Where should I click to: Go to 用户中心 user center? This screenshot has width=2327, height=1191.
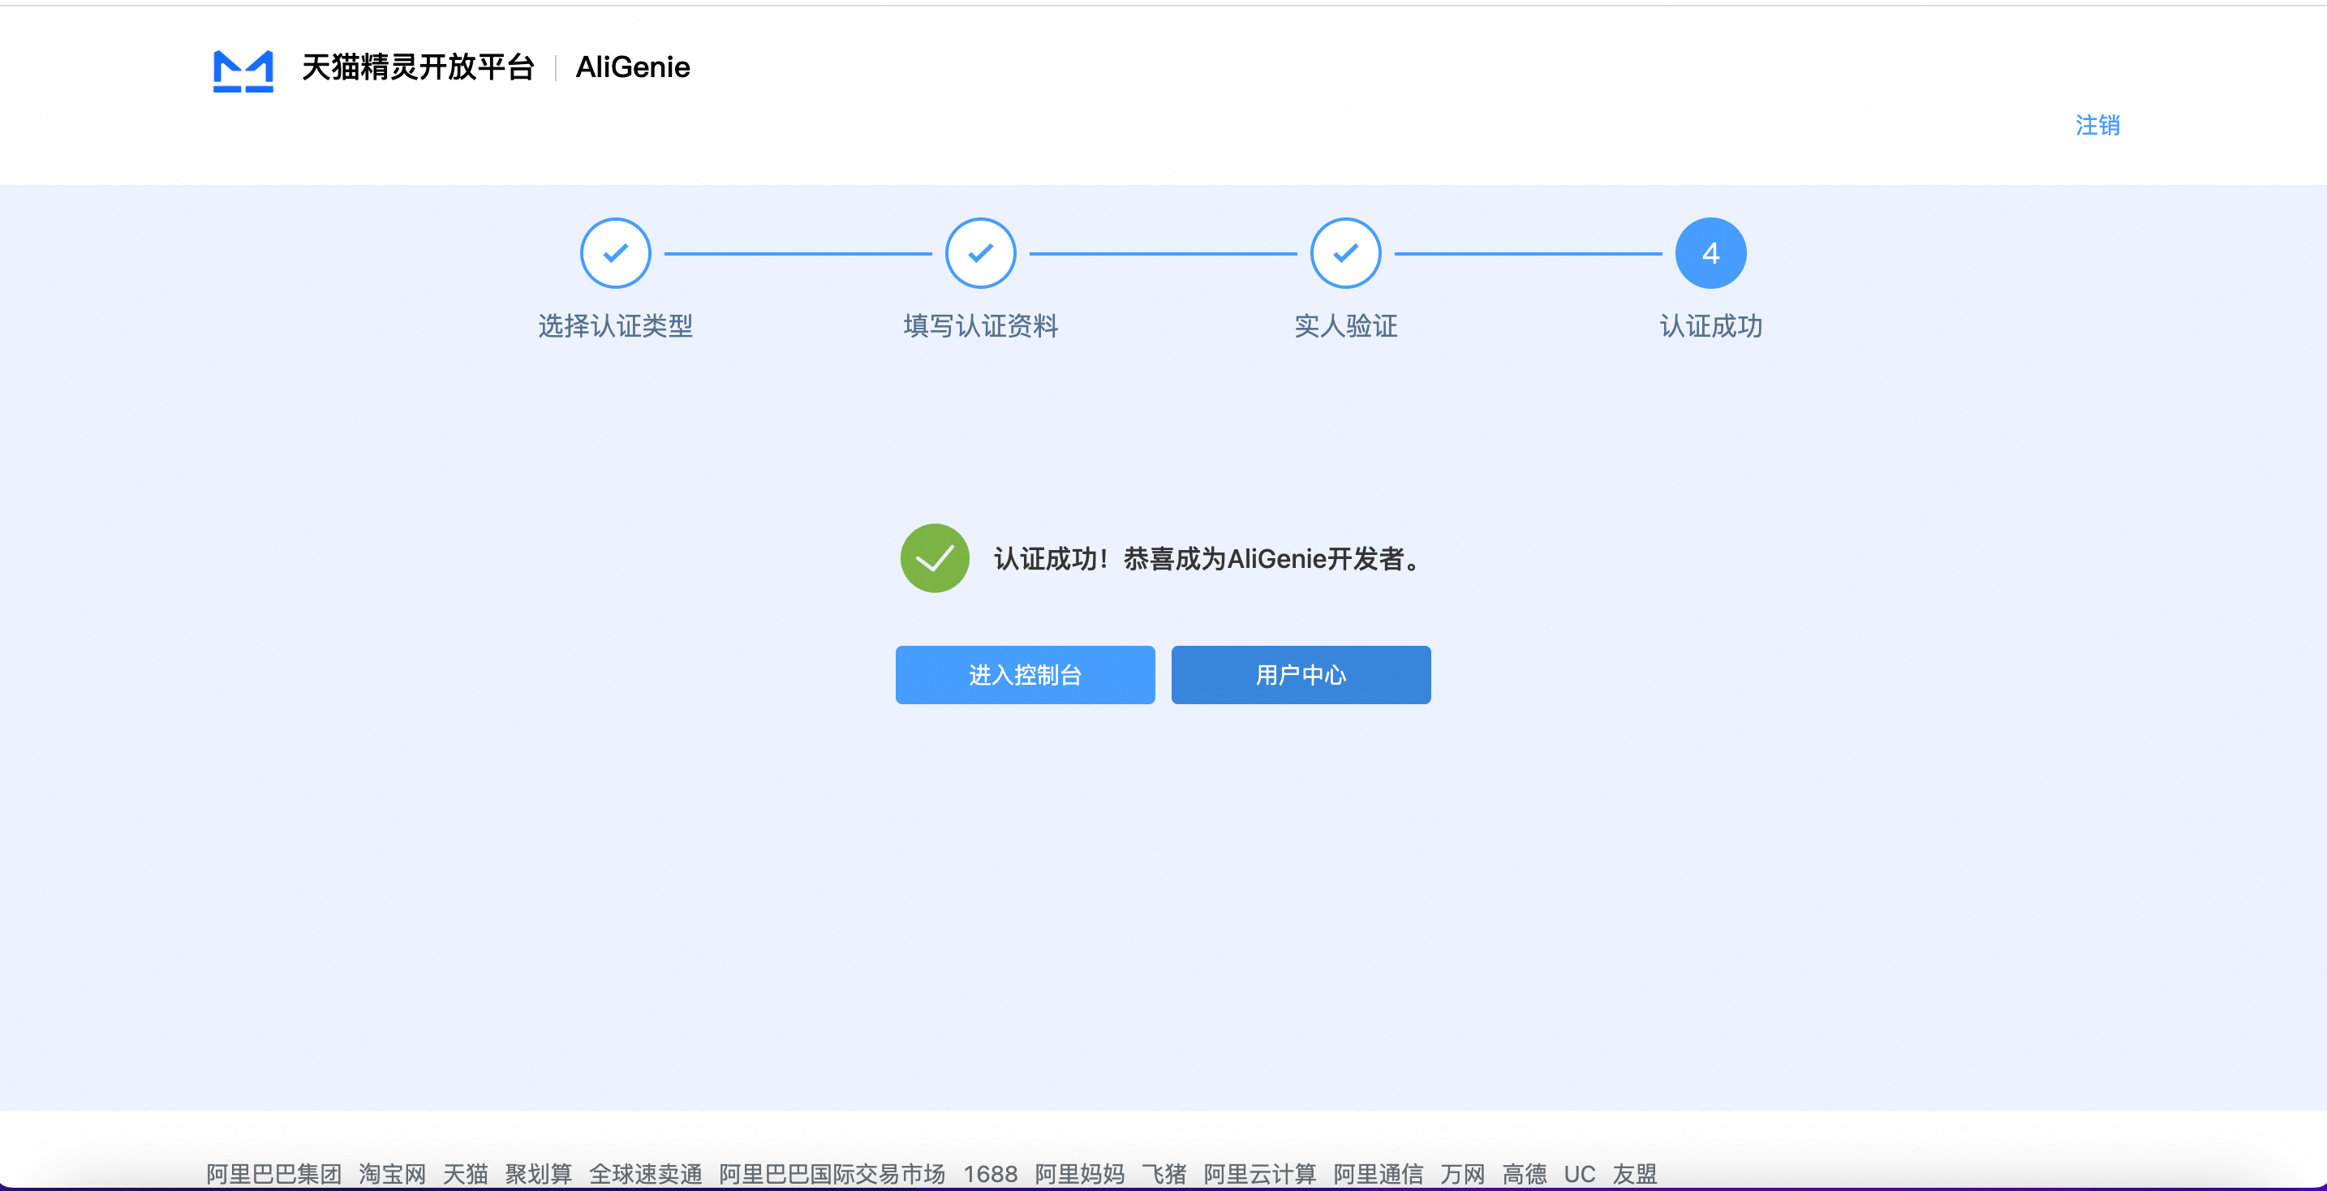[1300, 674]
